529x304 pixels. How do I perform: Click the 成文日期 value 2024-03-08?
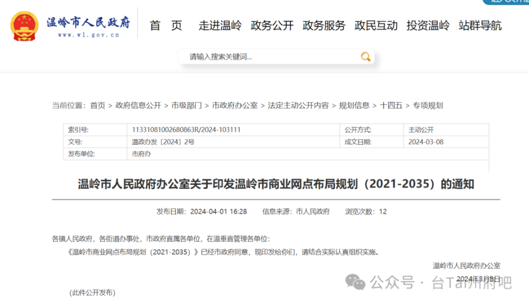426,142
